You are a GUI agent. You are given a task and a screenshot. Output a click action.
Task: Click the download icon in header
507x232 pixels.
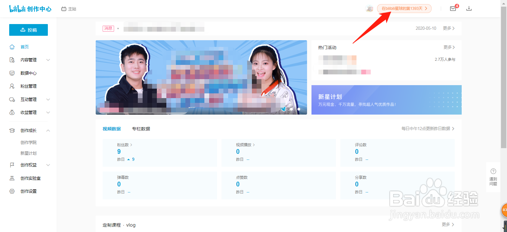(x=469, y=9)
